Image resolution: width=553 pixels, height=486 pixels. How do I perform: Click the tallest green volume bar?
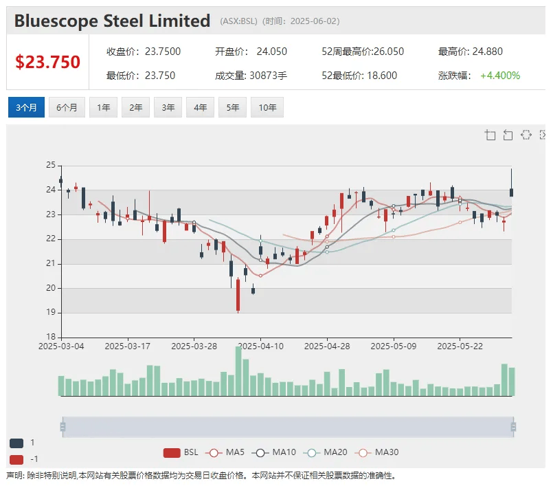click(x=238, y=371)
